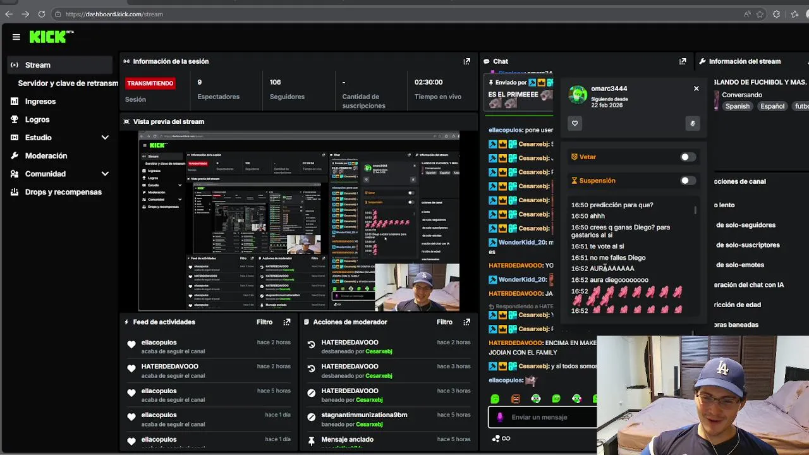Click message '16:52 aura diegoooooooo'

pos(609,280)
